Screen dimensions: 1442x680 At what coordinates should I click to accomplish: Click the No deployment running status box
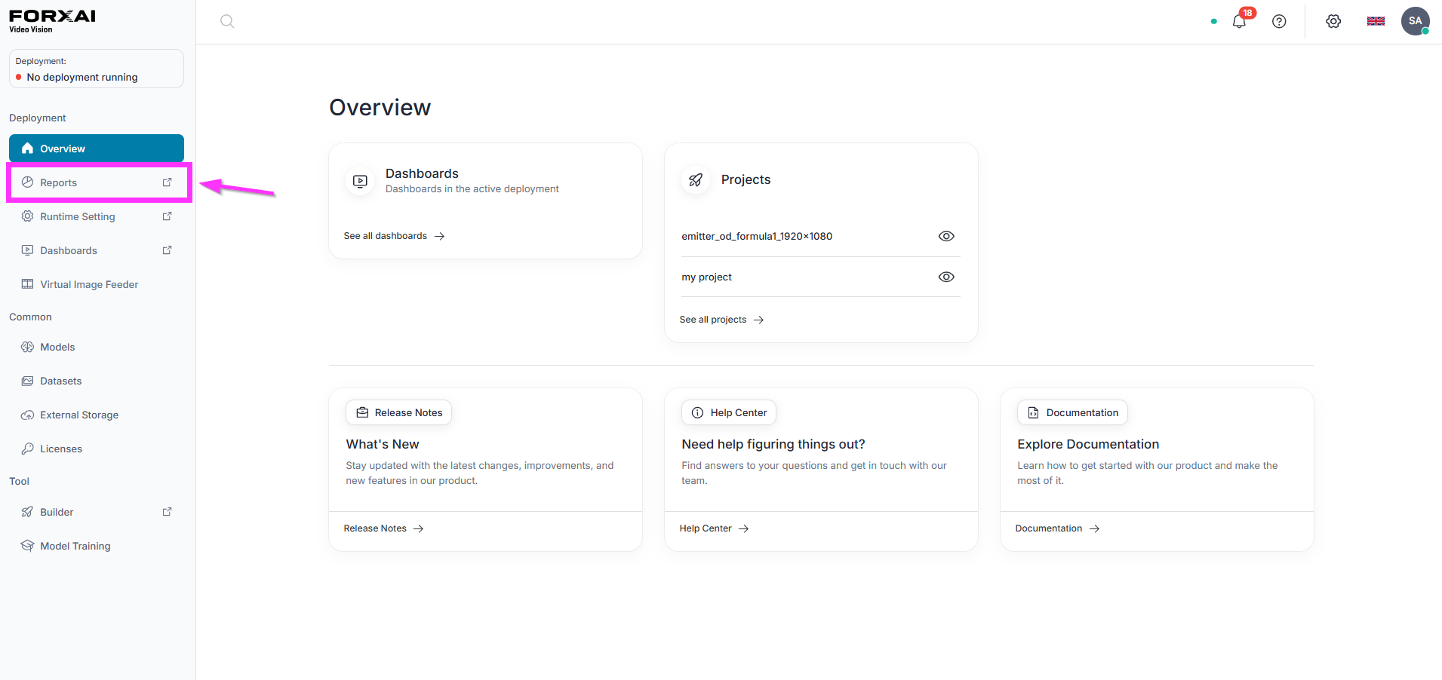click(x=97, y=69)
